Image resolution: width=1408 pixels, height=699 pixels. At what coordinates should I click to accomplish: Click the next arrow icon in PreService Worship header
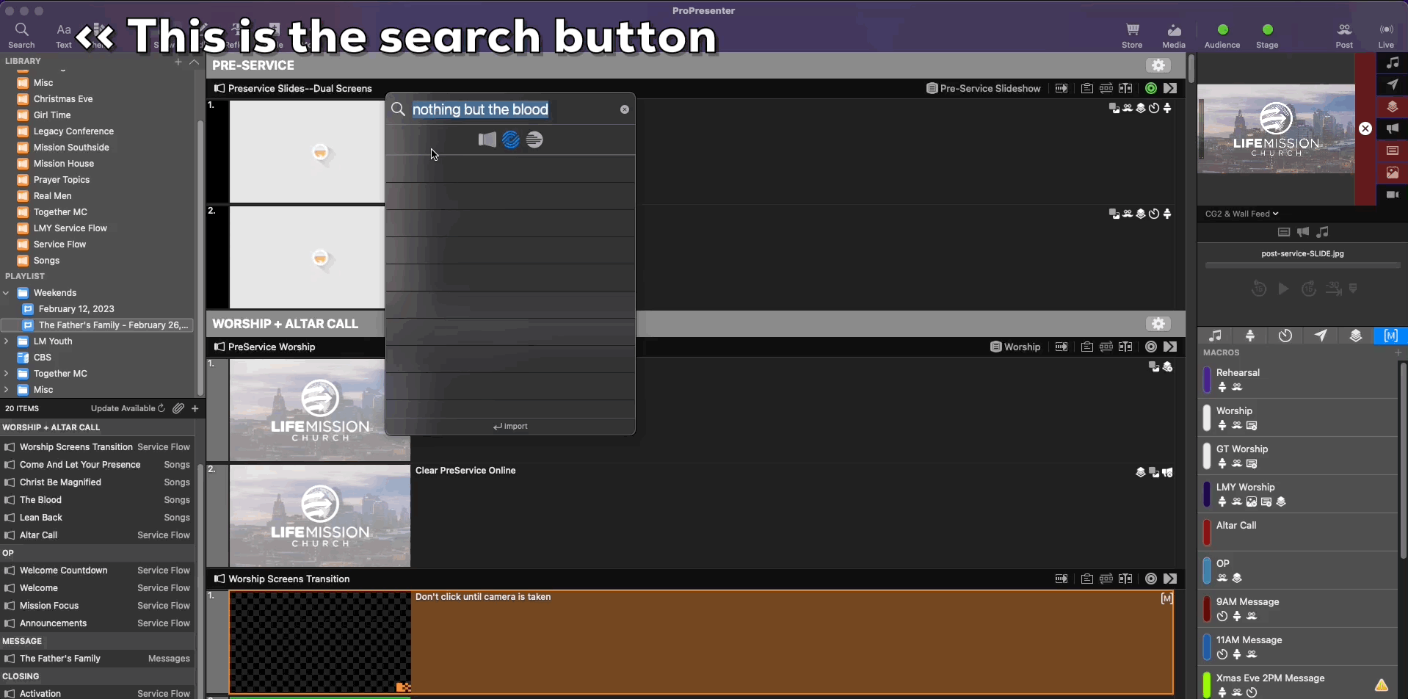pyautogui.click(x=1170, y=347)
